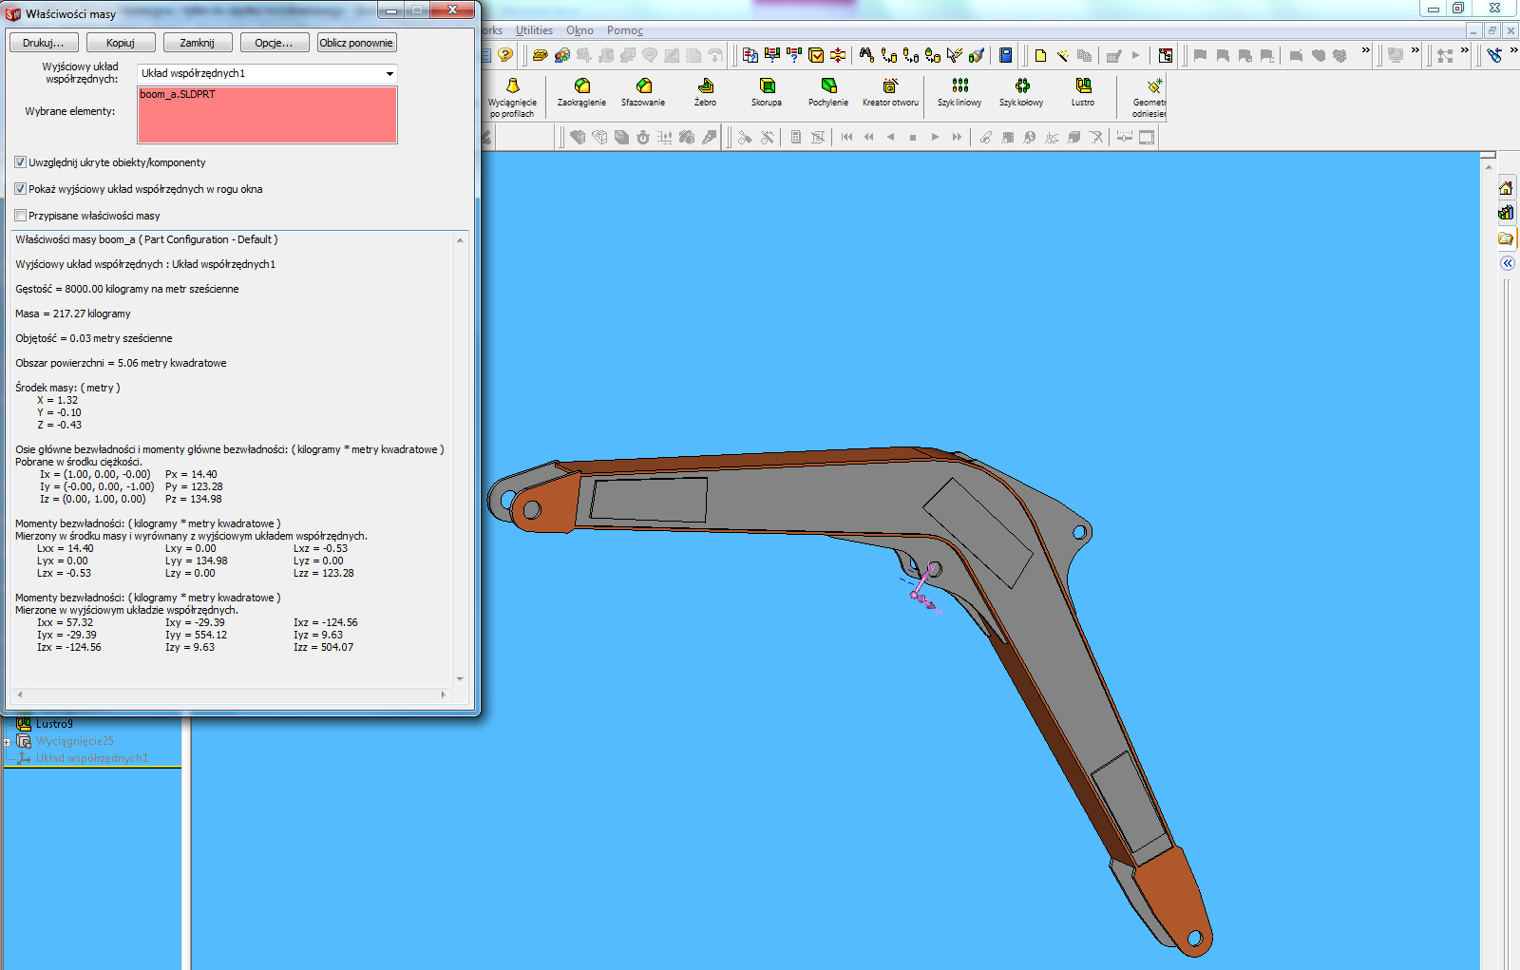The height and width of the screenshot is (970, 1520).
Task: Click the stopwatch icon in lower toolbar
Action: tap(643, 137)
